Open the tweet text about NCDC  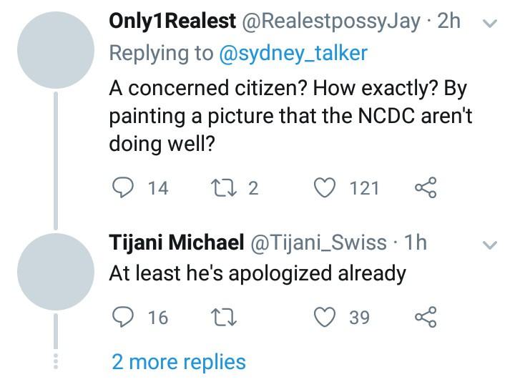[290, 116]
